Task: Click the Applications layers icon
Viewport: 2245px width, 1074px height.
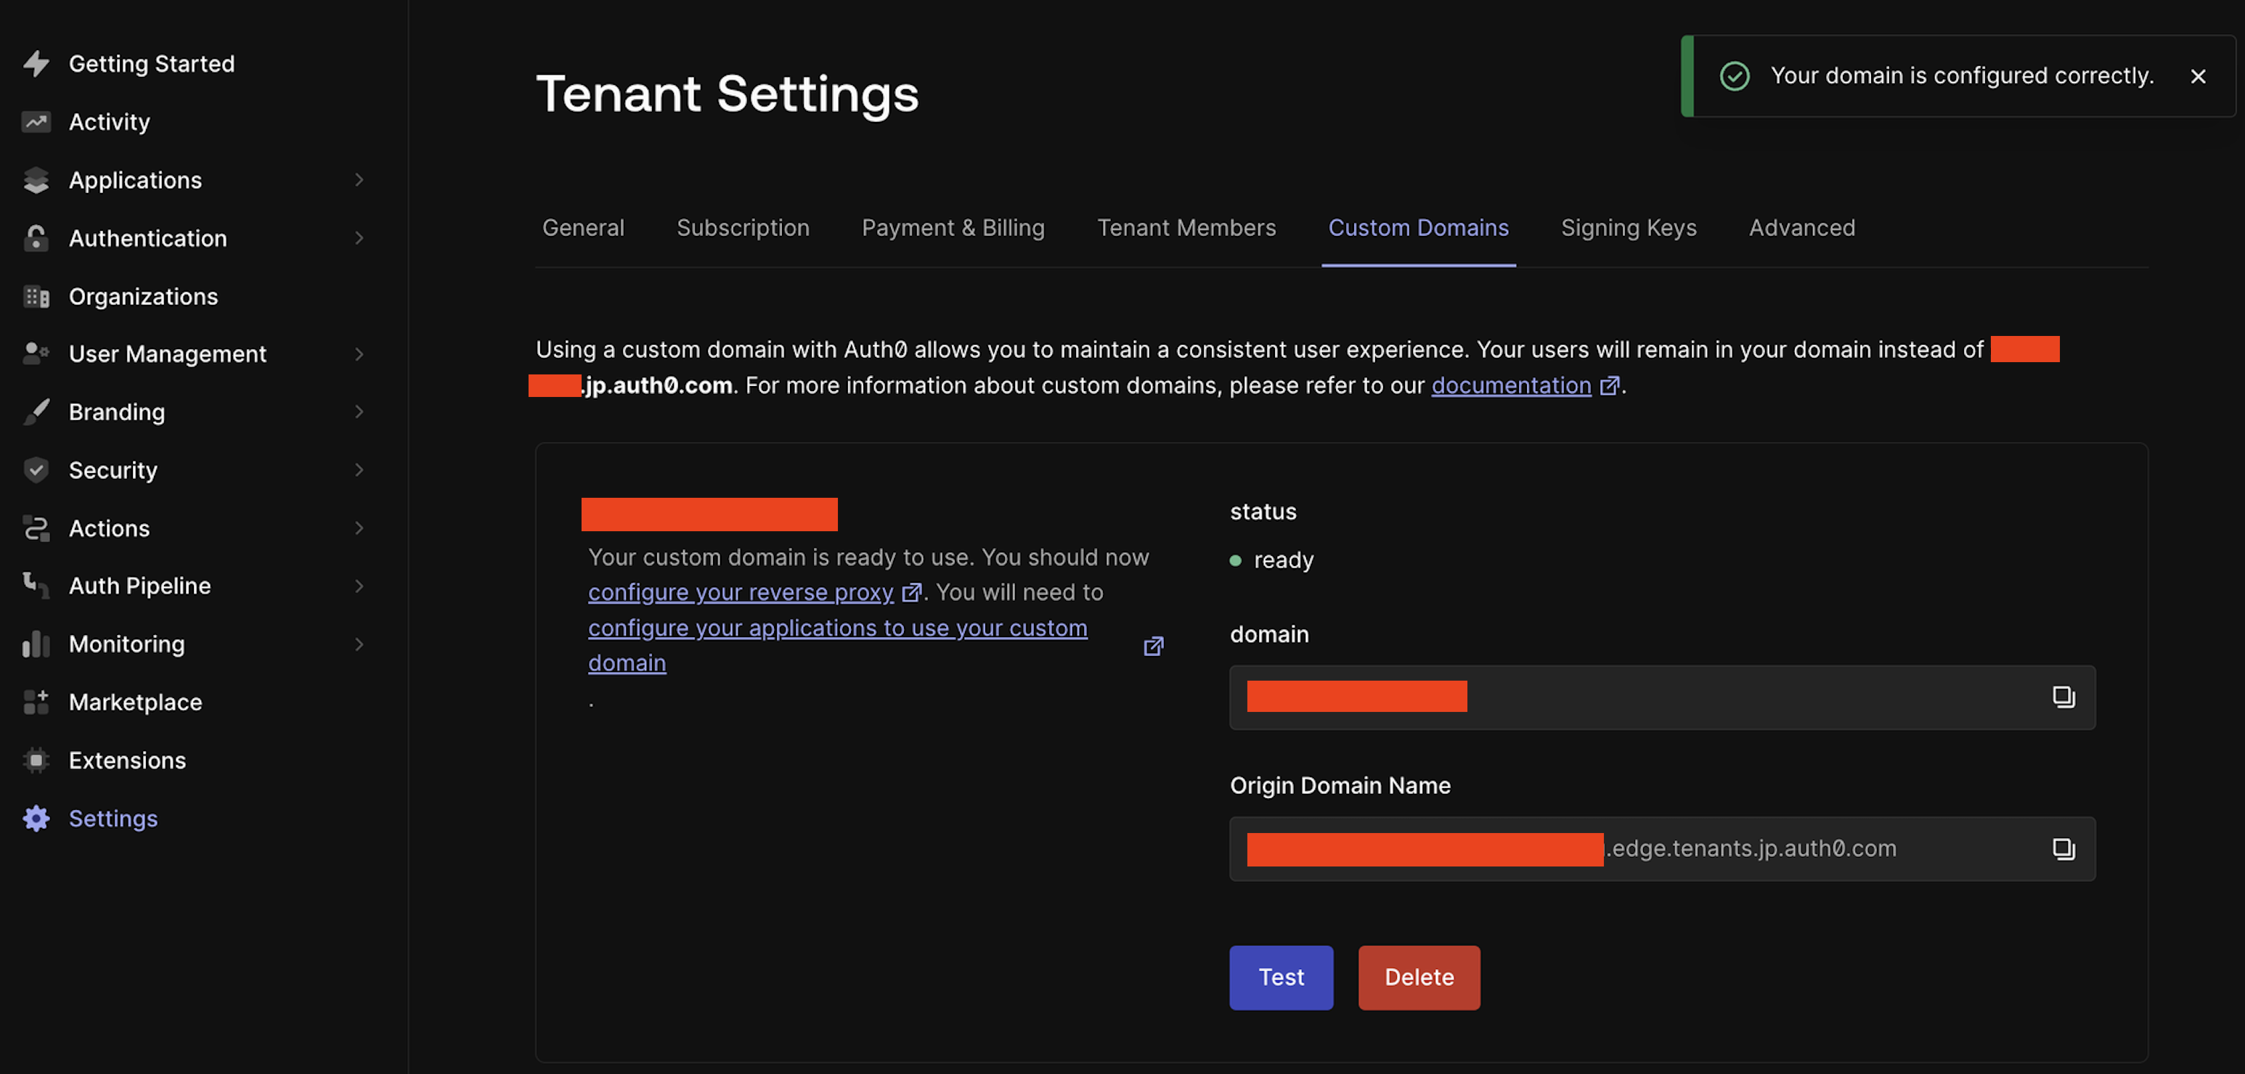Action: pyautogui.click(x=36, y=180)
